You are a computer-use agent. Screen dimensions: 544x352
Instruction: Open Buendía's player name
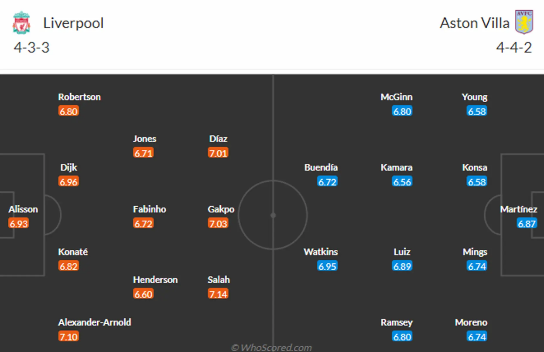321,168
